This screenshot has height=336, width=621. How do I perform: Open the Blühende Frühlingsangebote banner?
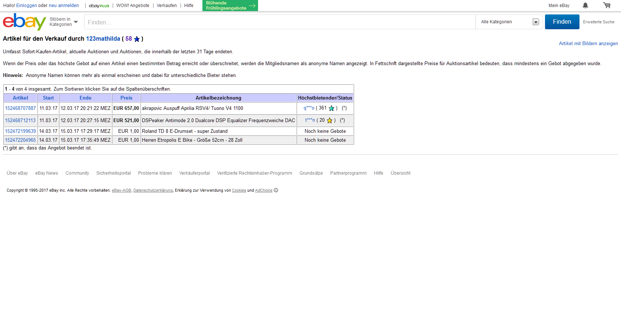pyautogui.click(x=230, y=6)
